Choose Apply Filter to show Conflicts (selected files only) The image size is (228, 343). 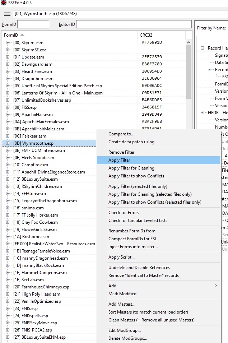155,202
